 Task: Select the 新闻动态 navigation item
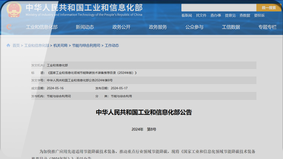coord(85,27)
